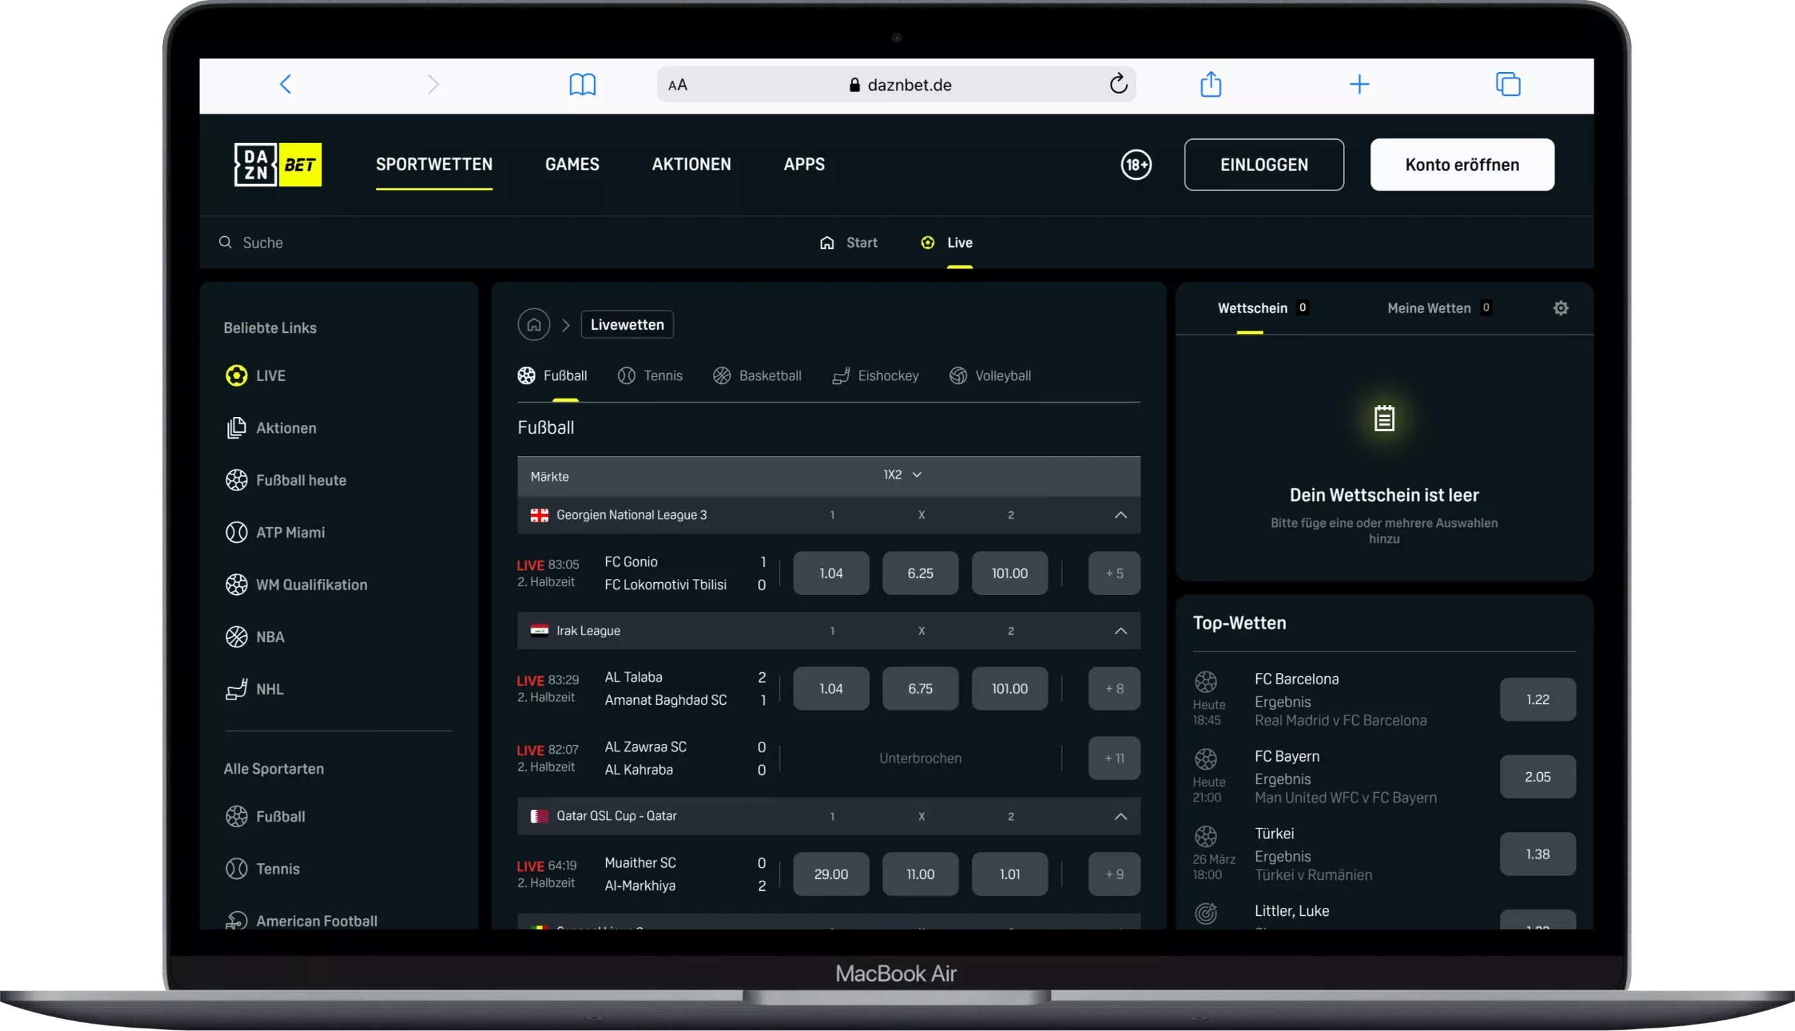Select odds 29.00 for Muaither SC
This screenshot has height=1031, width=1795.
830,874
